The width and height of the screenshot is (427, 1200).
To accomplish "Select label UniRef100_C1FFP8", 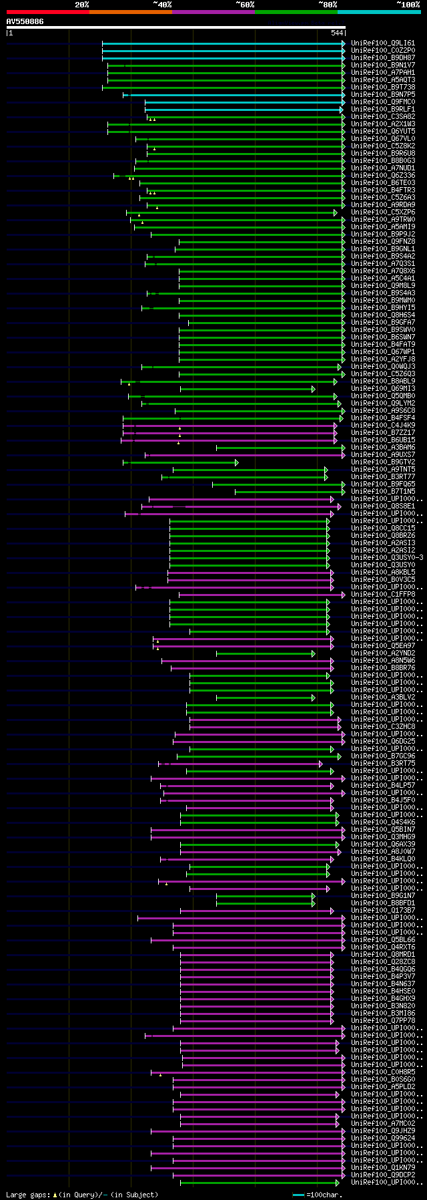I will pyautogui.click(x=383, y=595).
